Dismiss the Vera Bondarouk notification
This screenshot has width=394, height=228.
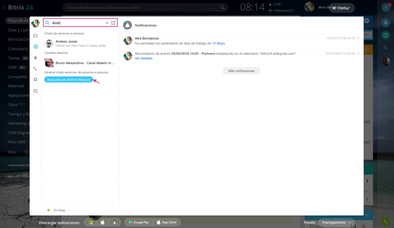pos(359,38)
